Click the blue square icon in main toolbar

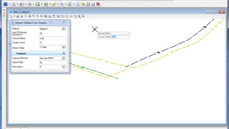coord(5,4)
